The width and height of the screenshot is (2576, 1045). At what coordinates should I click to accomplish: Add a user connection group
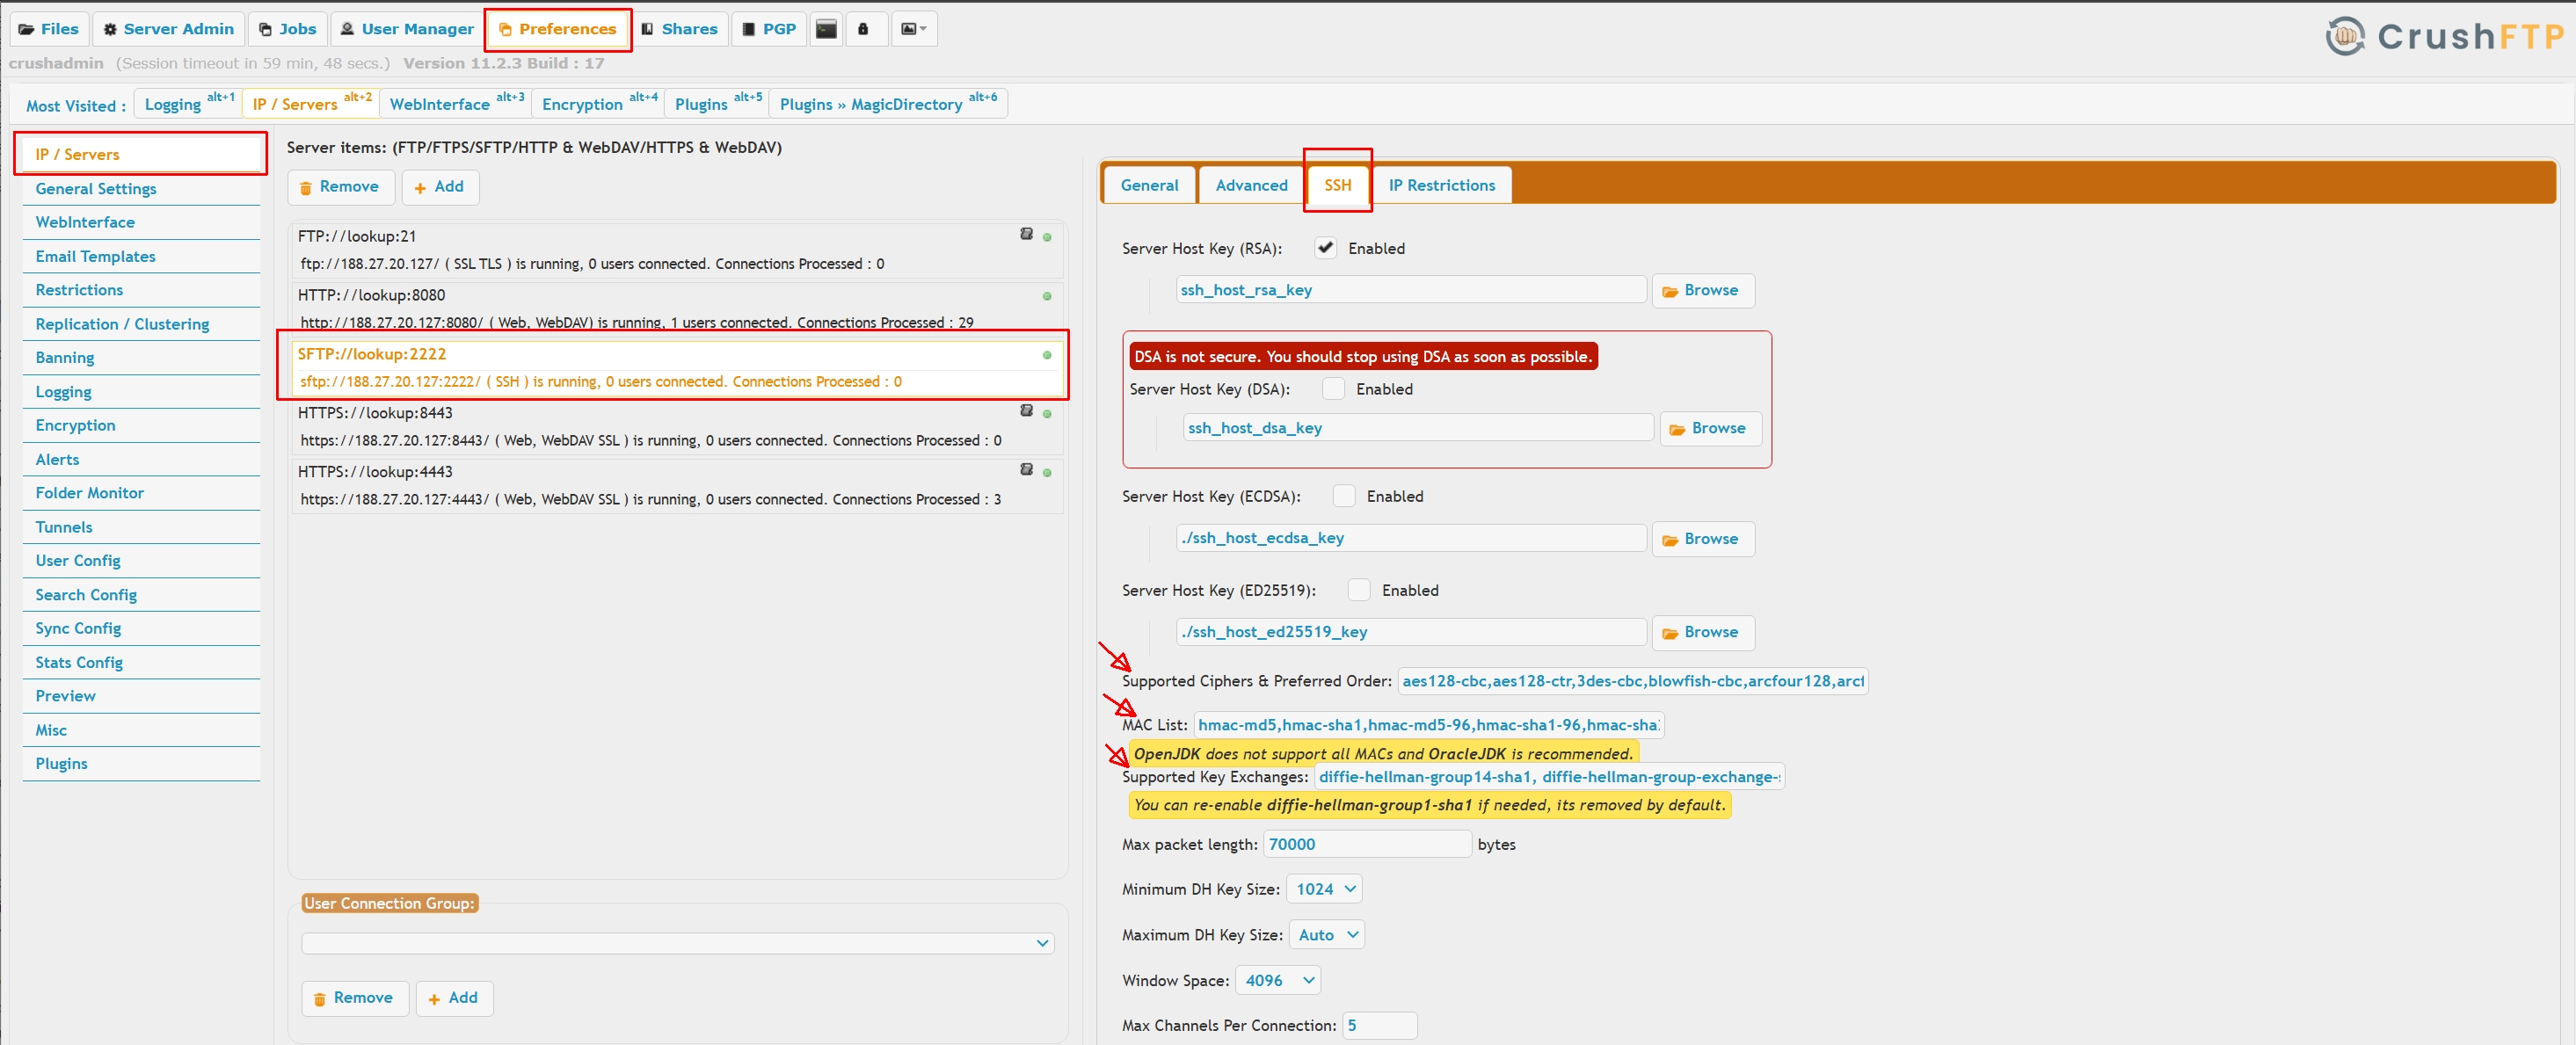pos(454,998)
